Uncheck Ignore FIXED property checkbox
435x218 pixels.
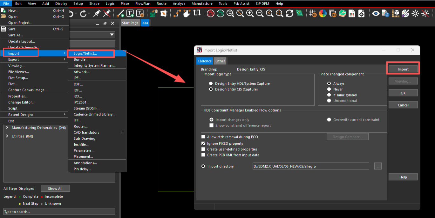point(203,144)
